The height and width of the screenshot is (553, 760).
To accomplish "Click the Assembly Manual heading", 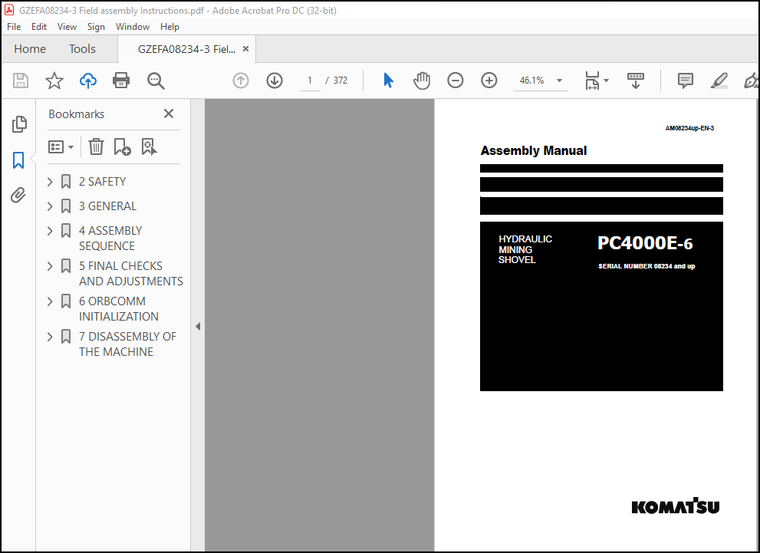I will tap(534, 151).
